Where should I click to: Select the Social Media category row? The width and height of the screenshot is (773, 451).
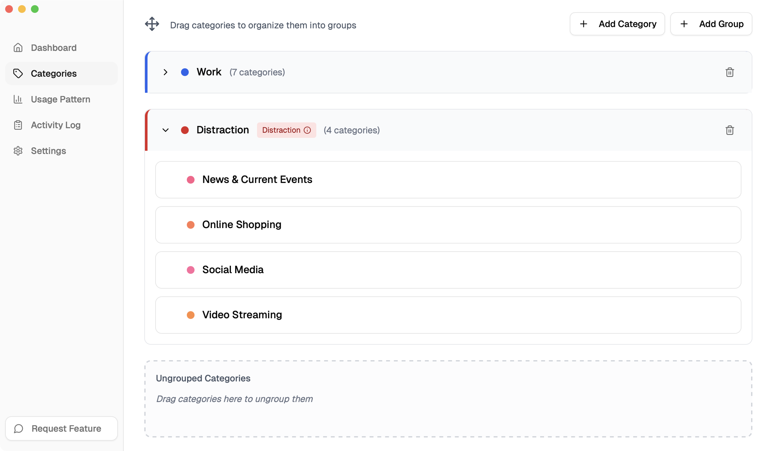(448, 270)
